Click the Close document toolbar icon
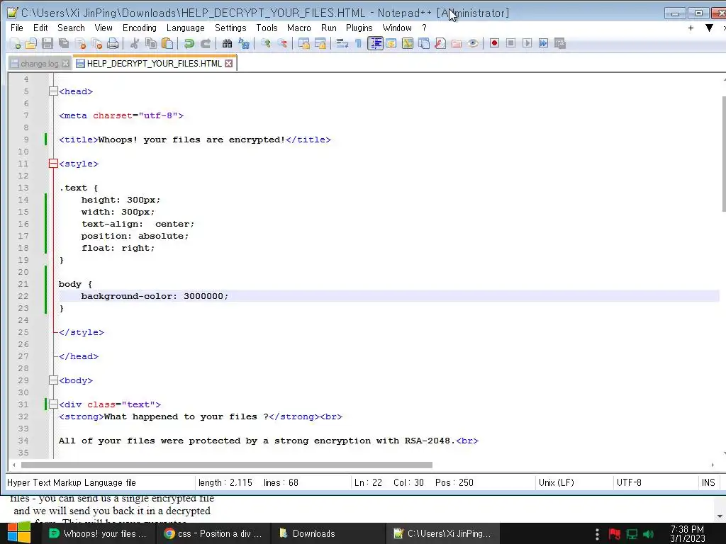726x544 pixels. pos(80,43)
